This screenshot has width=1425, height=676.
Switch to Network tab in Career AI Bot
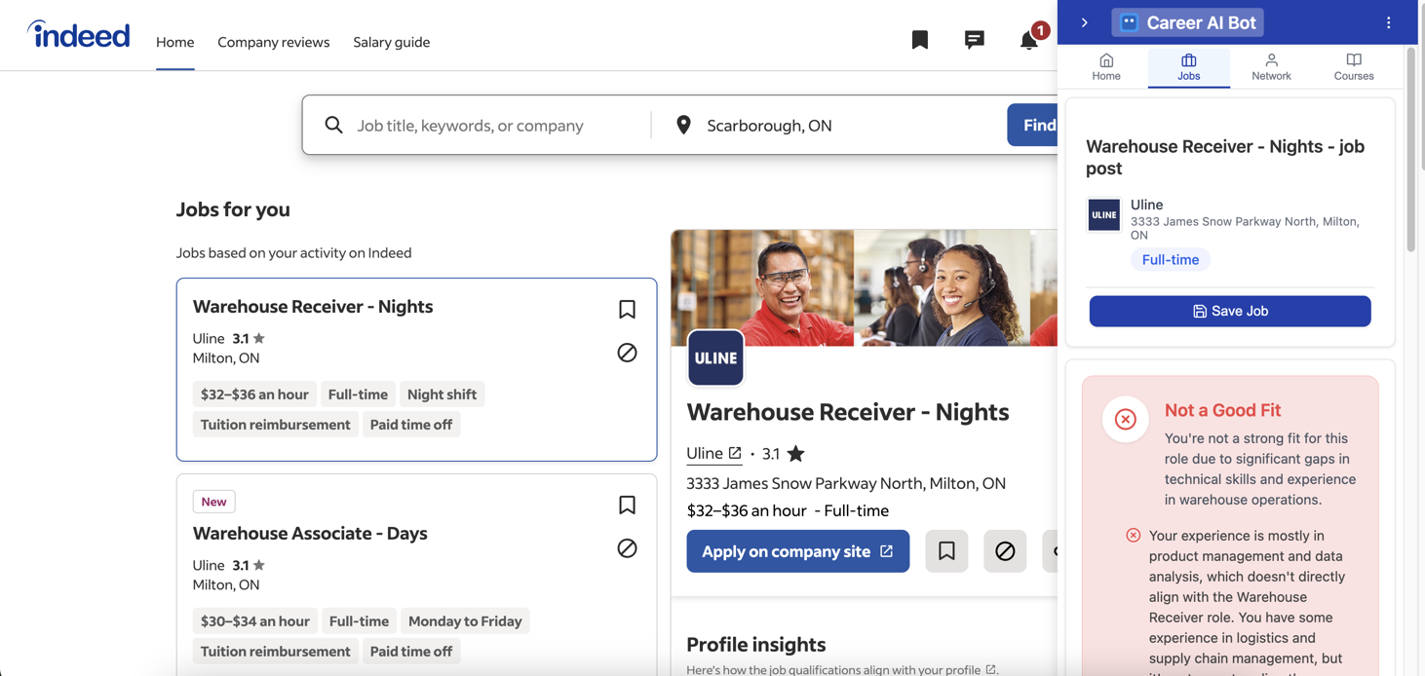click(1271, 67)
